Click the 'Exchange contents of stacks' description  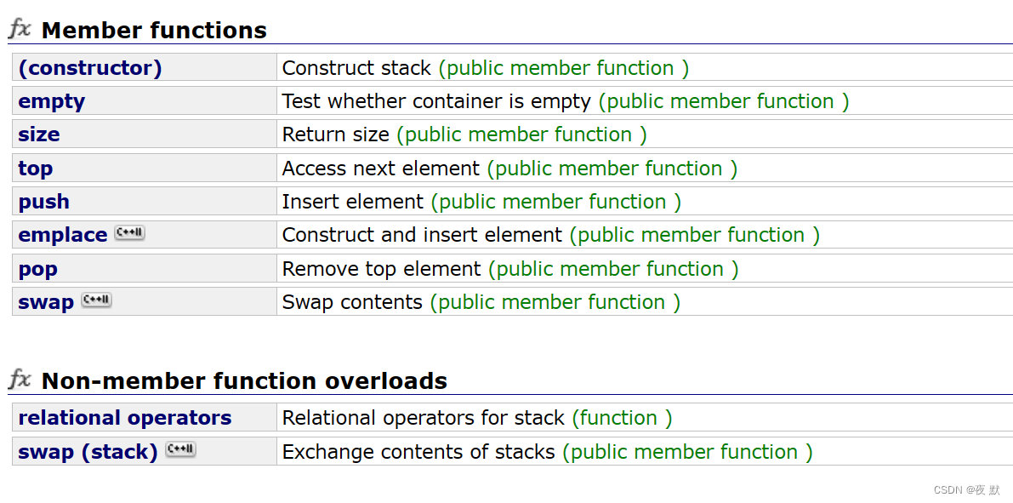click(x=418, y=452)
